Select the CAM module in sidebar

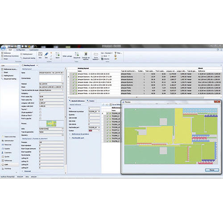coord(10,165)
